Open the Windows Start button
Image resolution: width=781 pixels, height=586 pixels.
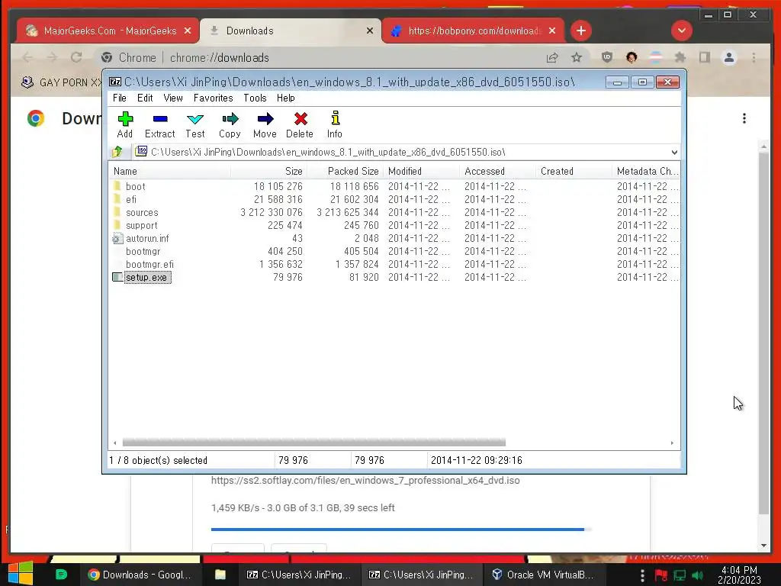(21, 574)
